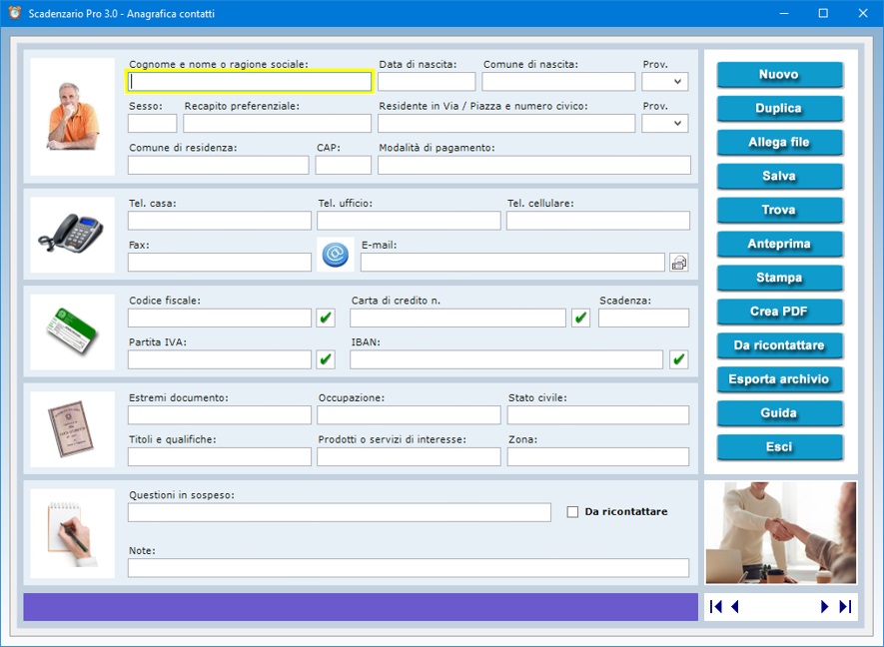Click the Trova button
The image size is (884, 647).
point(780,210)
